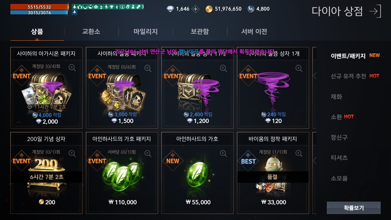This screenshot has height=220, width=391.
Task: Select the purple tornado 돌풍 상자 1개 item
Action: 273,88
